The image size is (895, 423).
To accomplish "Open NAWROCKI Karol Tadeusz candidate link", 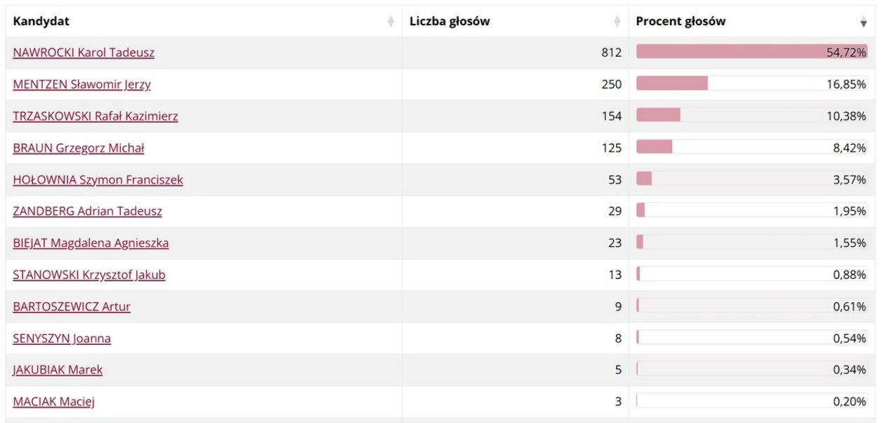I will [x=84, y=52].
